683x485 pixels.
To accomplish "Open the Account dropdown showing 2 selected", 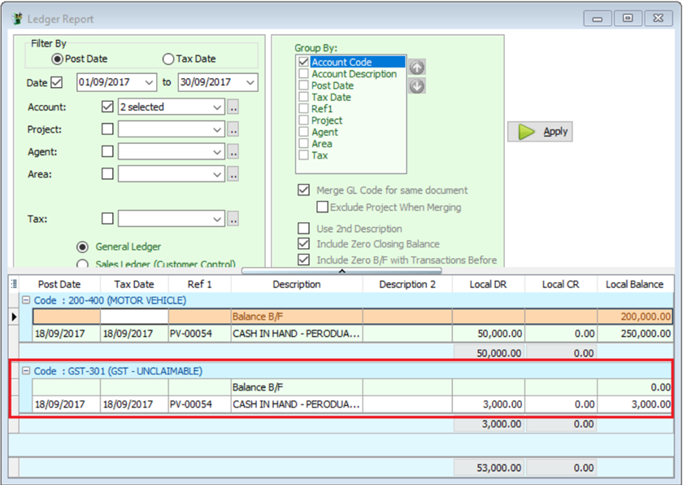I will point(216,107).
